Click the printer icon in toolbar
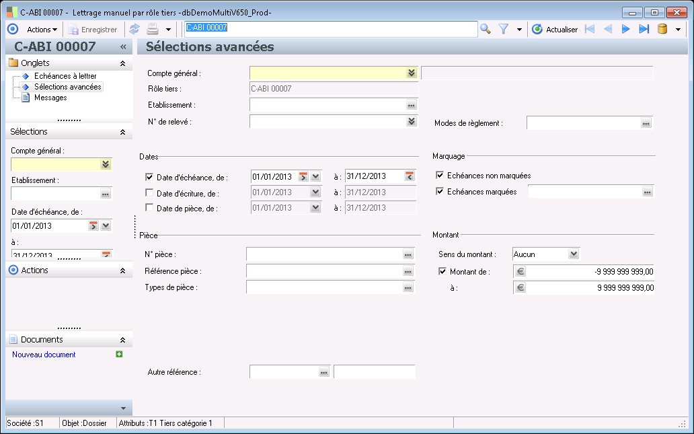Viewport: 694px width, 434px height. 153,29
